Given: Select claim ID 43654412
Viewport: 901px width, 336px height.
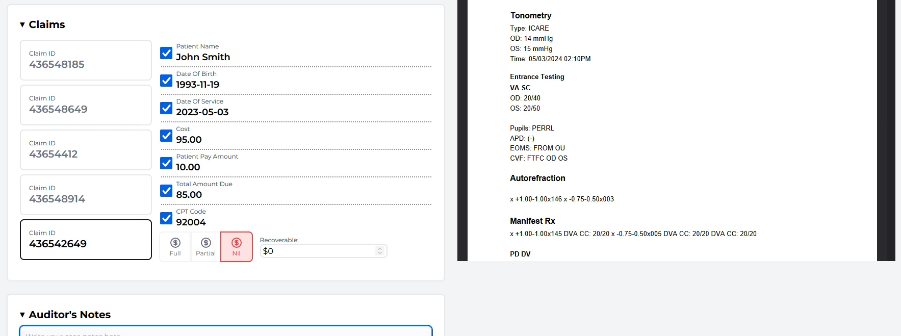Looking at the screenshot, I should 86,150.
